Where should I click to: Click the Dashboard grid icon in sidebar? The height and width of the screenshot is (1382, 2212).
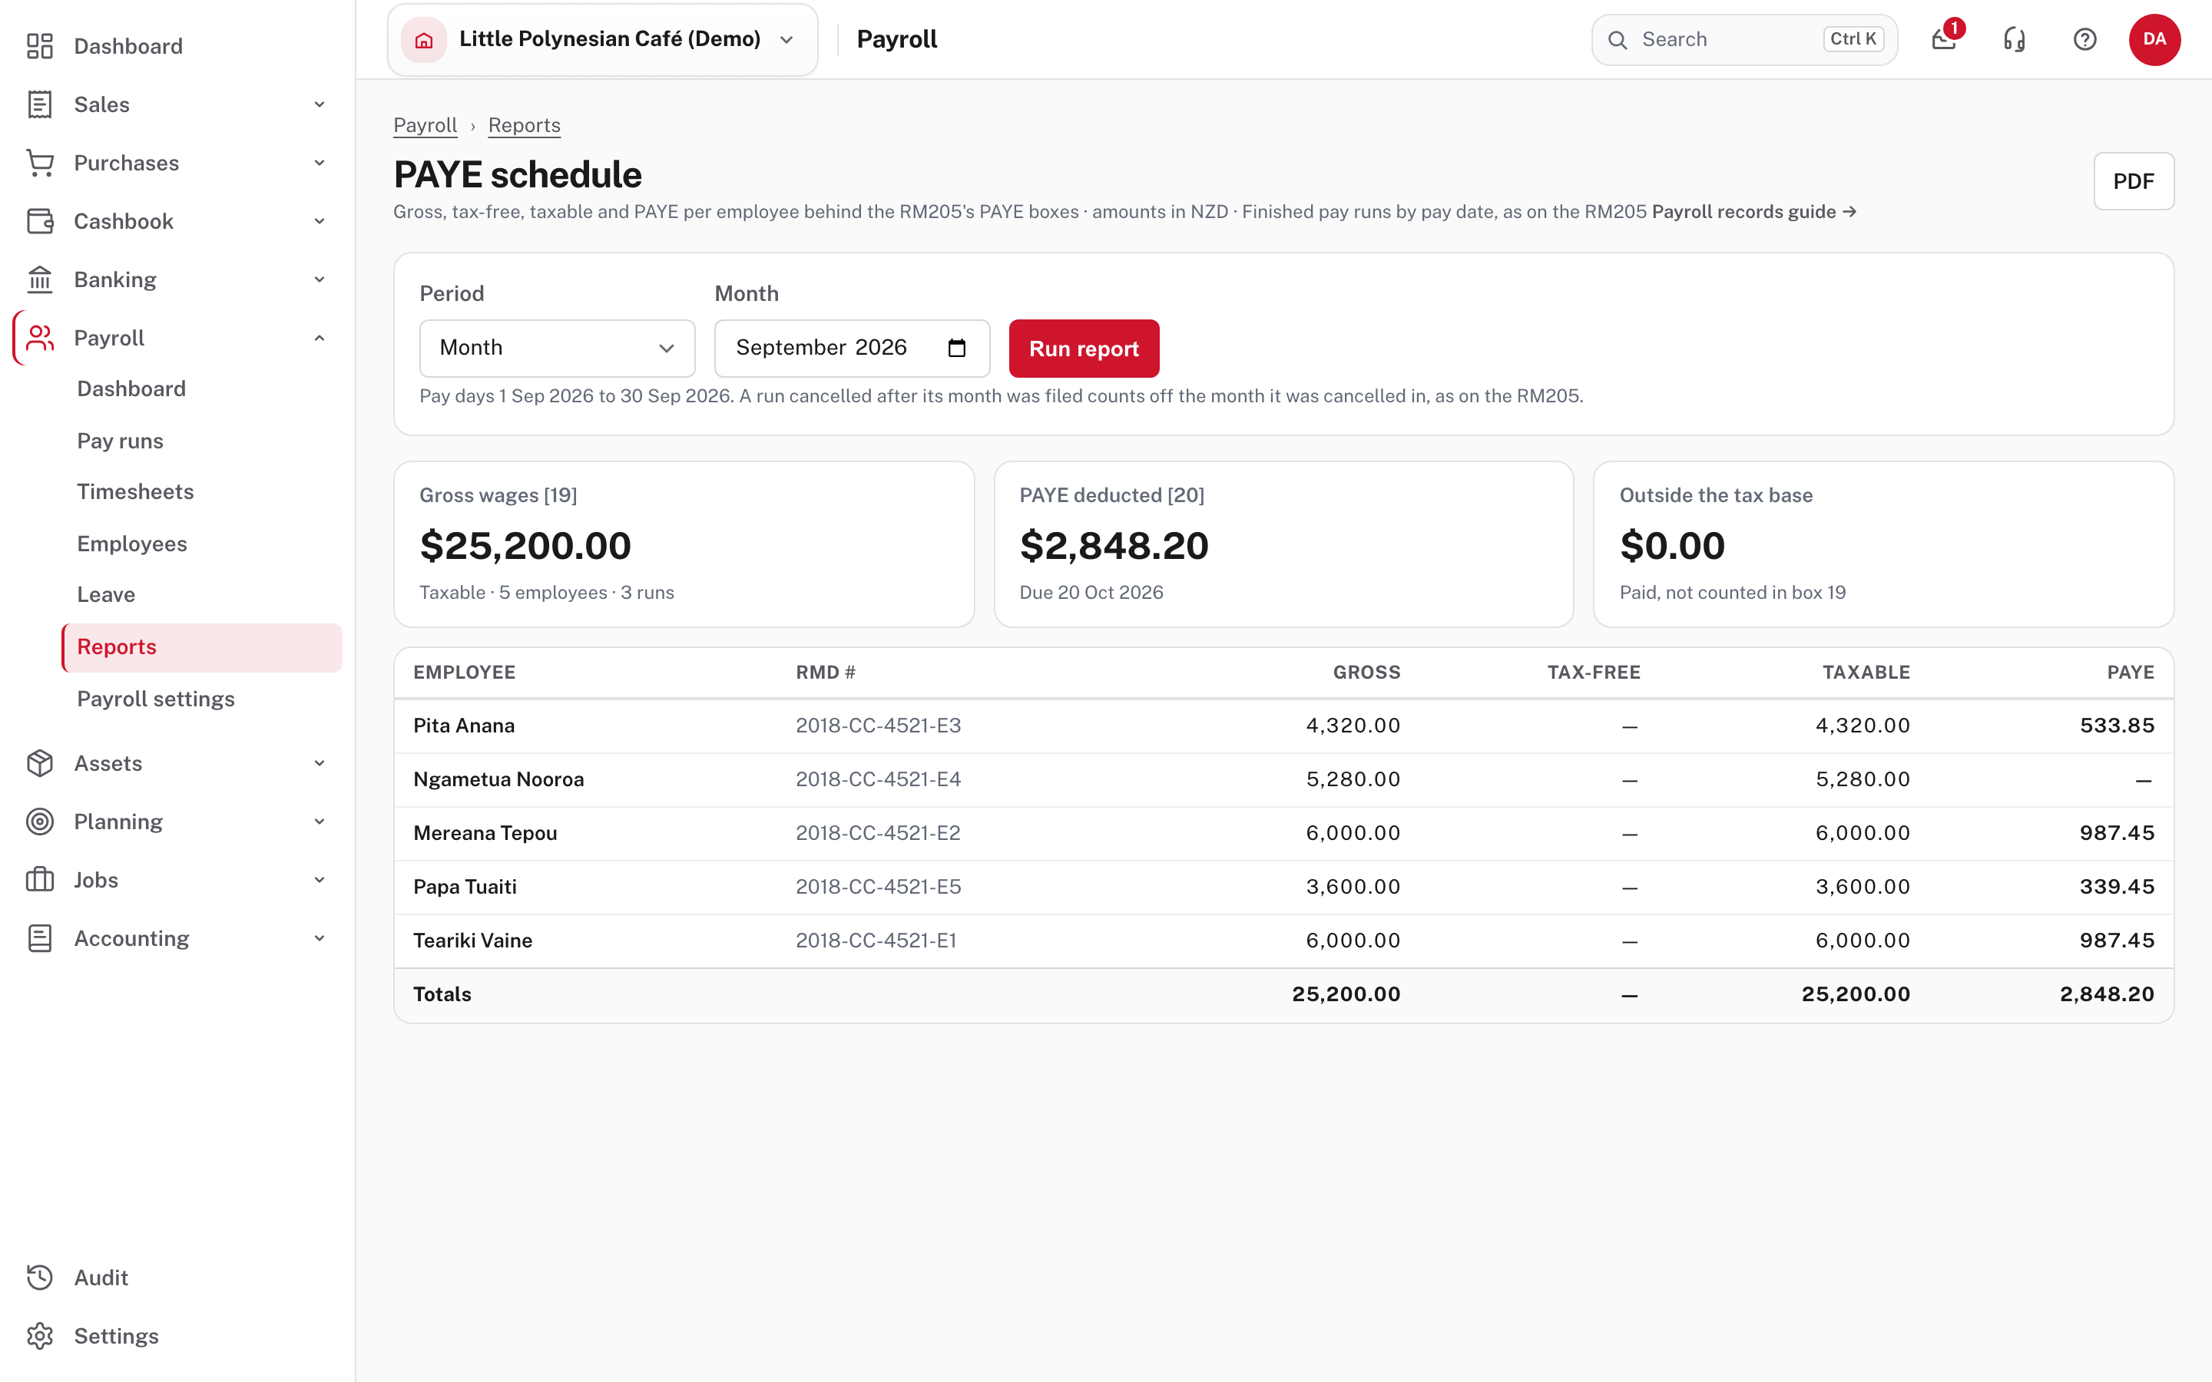pyautogui.click(x=40, y=46)
